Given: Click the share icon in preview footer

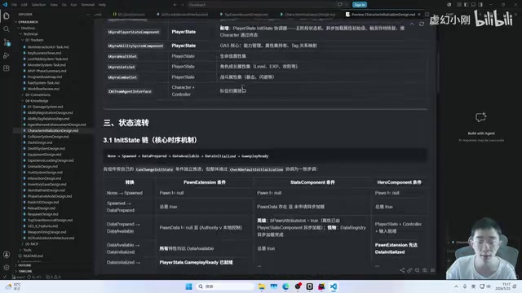Looking at the screenshot, I should 402,270.
